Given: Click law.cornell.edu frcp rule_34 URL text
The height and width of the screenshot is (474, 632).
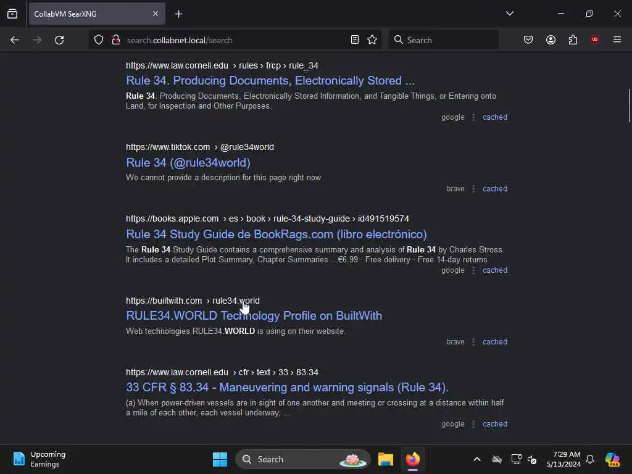Looking at the screenshot, I should pos(222,65).
